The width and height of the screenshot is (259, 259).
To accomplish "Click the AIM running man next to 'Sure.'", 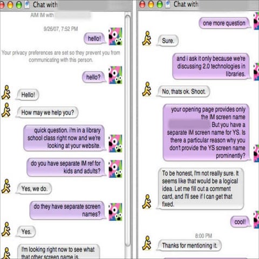I will point(147,38).
